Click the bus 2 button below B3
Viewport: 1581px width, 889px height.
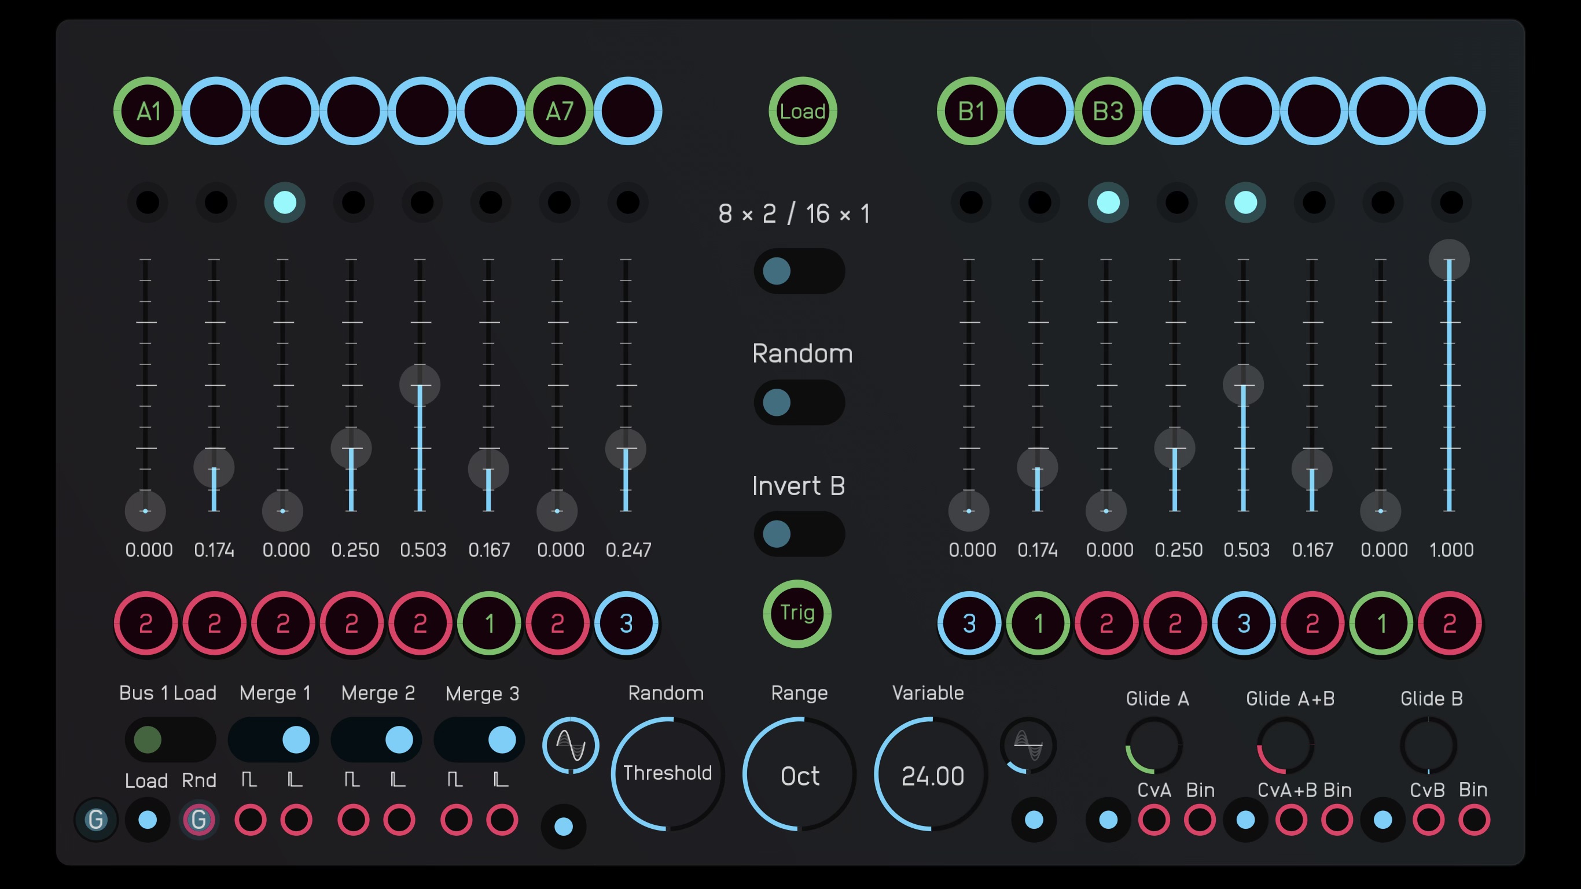[x=1106, y=624]
